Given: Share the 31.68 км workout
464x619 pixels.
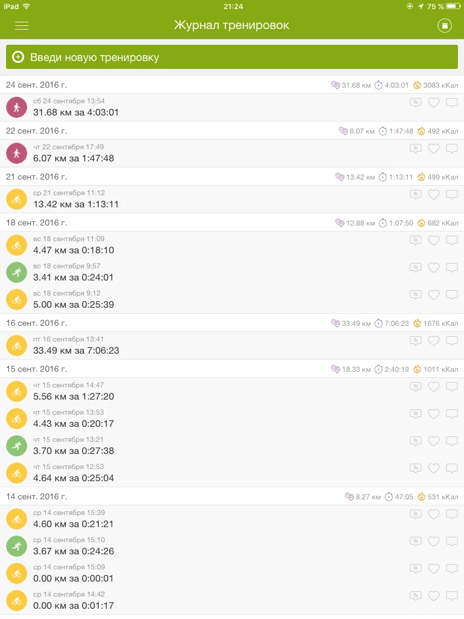Looking at the screenshot, I should point(415,103).
